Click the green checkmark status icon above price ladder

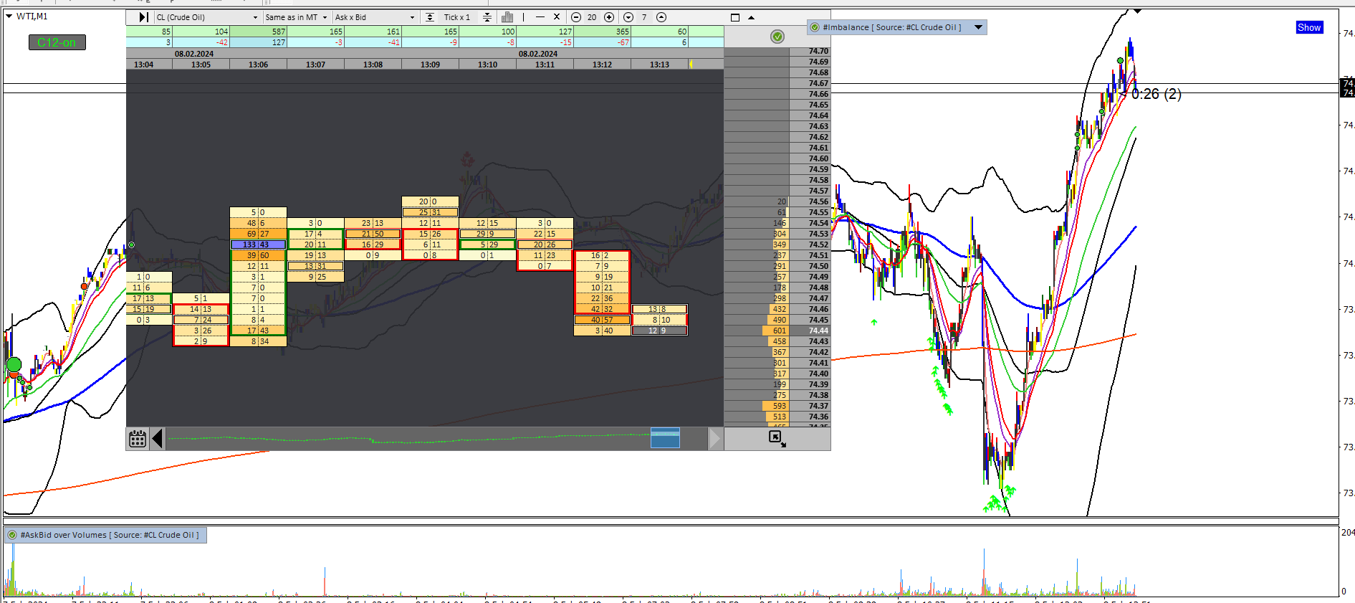(x=777, y=37)
